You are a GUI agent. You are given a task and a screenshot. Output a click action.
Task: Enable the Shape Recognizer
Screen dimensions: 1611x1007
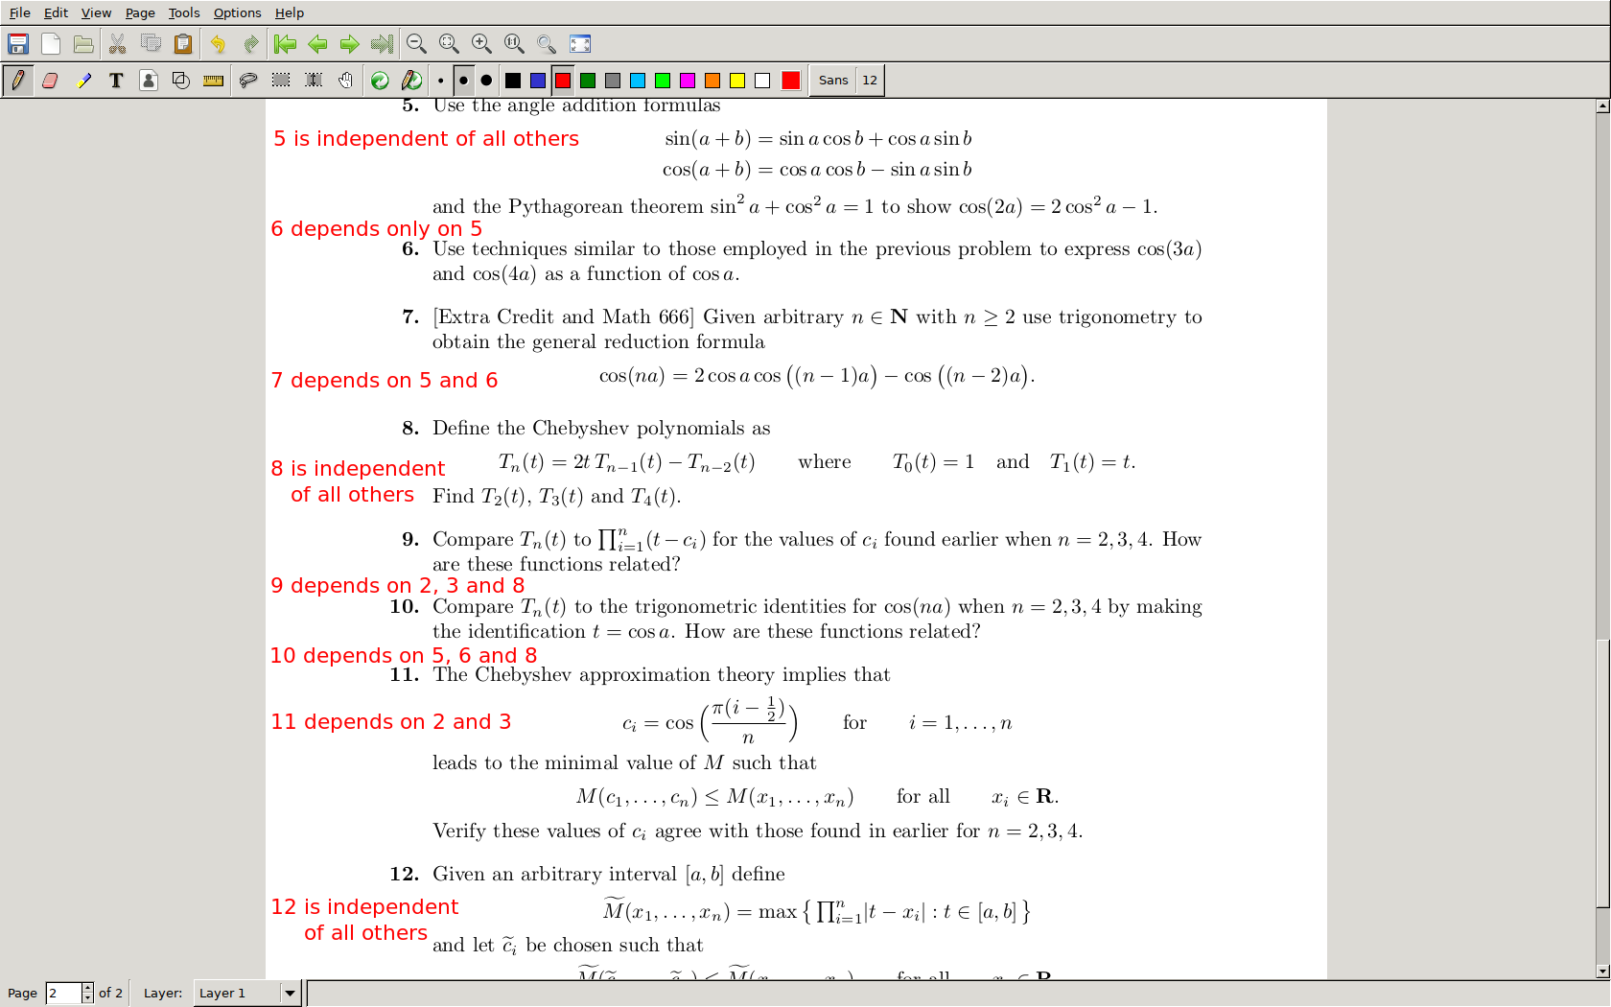point(181,81)
